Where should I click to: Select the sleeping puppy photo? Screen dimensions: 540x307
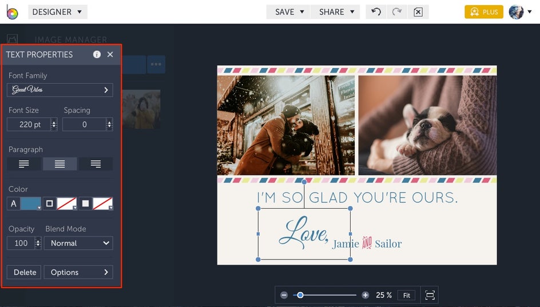(428, 125)
